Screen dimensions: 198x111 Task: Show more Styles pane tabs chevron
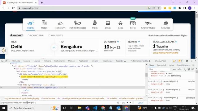[x=193, y=65]
